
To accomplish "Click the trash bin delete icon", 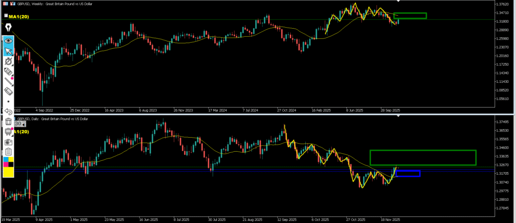I will (x=9, y=122).
